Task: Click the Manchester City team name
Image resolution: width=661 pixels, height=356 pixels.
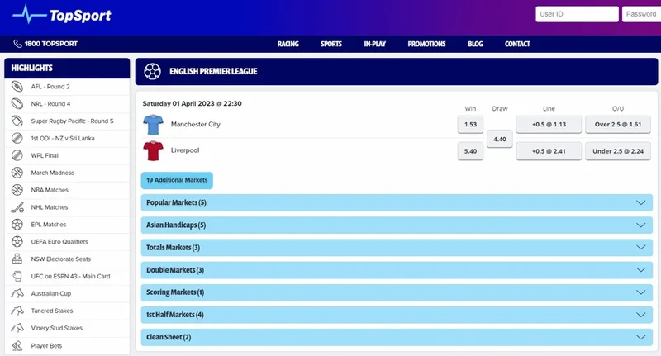Action: [x=196, y=124]
